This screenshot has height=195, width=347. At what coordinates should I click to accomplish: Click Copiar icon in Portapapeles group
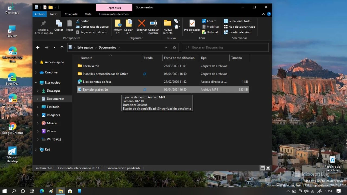click(59, 24)
